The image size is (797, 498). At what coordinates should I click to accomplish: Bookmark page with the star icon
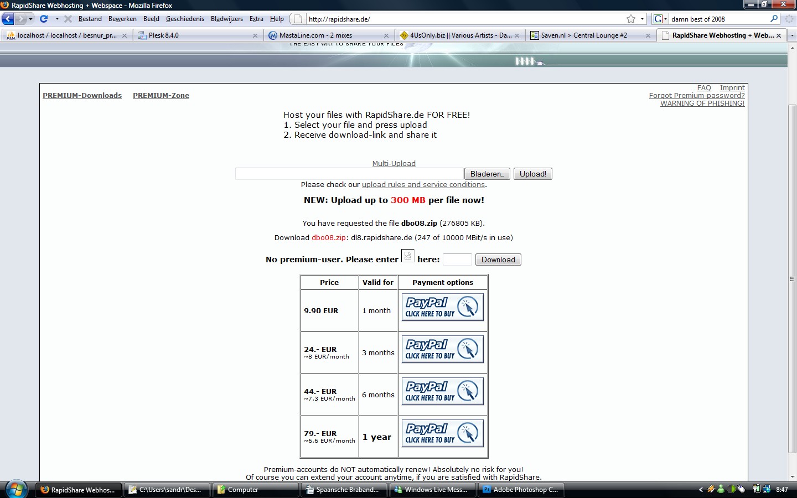click(x=631, y=19)
